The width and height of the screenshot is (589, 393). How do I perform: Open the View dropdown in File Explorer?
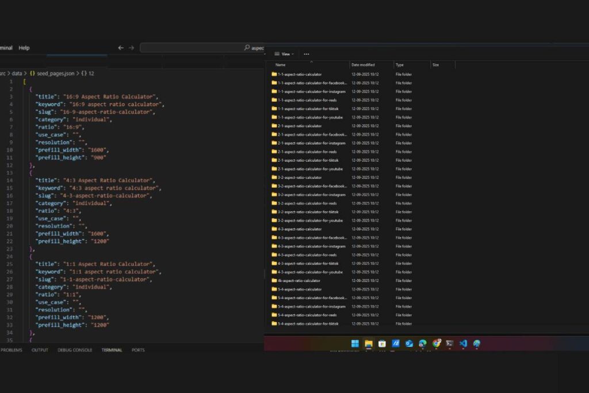pyautogui.click(x=284, y=54)
